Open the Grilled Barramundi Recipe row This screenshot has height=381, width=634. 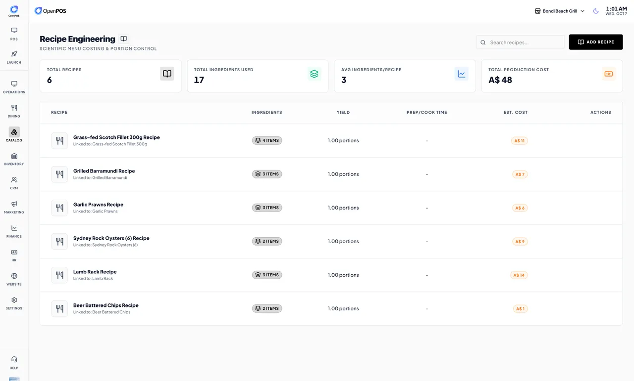pyautogui.click(x=331, y=174)
